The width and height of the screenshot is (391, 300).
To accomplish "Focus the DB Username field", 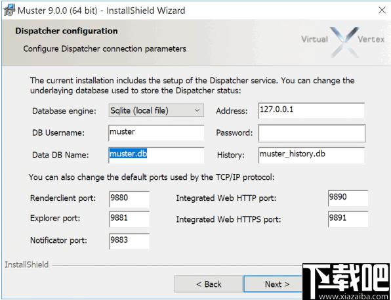I will click(x=156, y=133).
